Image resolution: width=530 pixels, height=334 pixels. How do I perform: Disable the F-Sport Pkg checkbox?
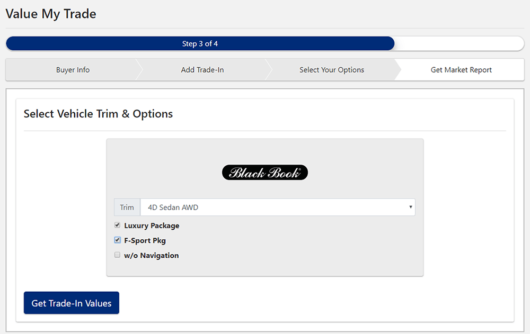click(x=117, y=240)
